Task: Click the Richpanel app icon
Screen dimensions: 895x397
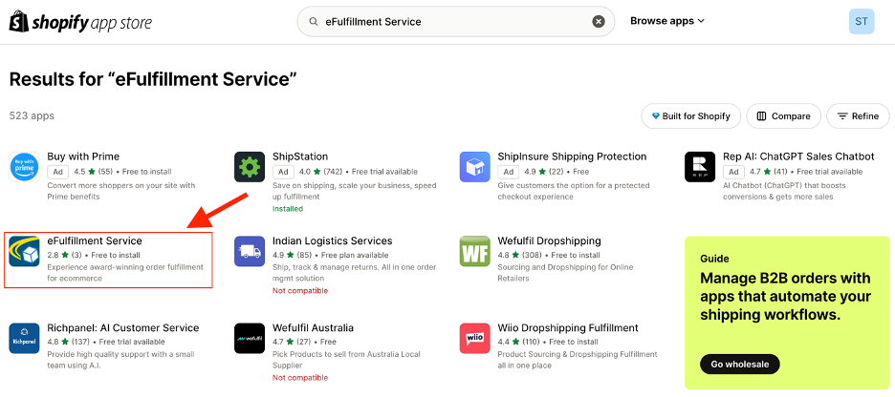Action: (25, 339)
